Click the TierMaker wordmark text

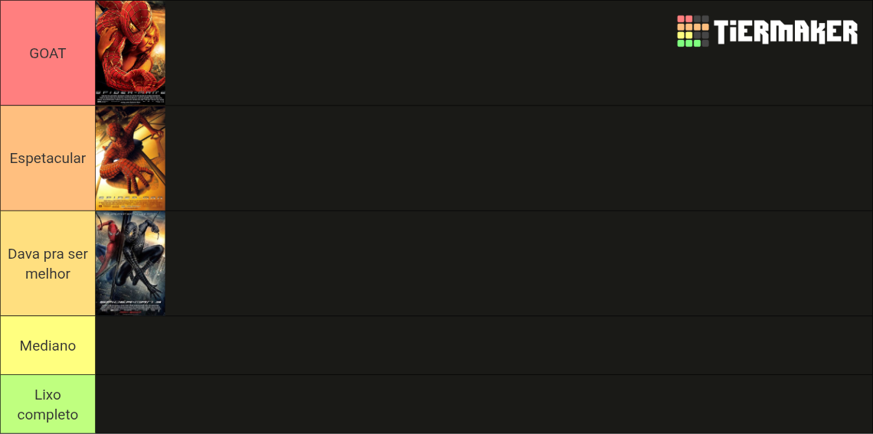[x=786, y=31]
